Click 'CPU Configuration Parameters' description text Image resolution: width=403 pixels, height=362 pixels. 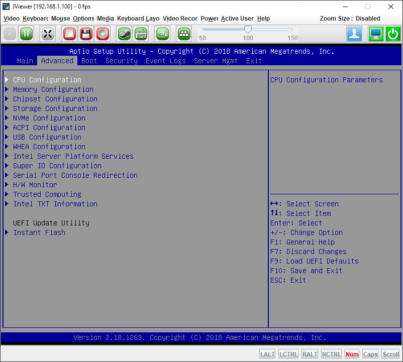pyautogui.click(x=327, y=80)
